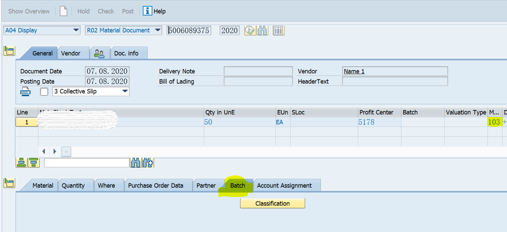Click the find next binoculars-plus icon
The image size is (507, 232).
[148, 163]
